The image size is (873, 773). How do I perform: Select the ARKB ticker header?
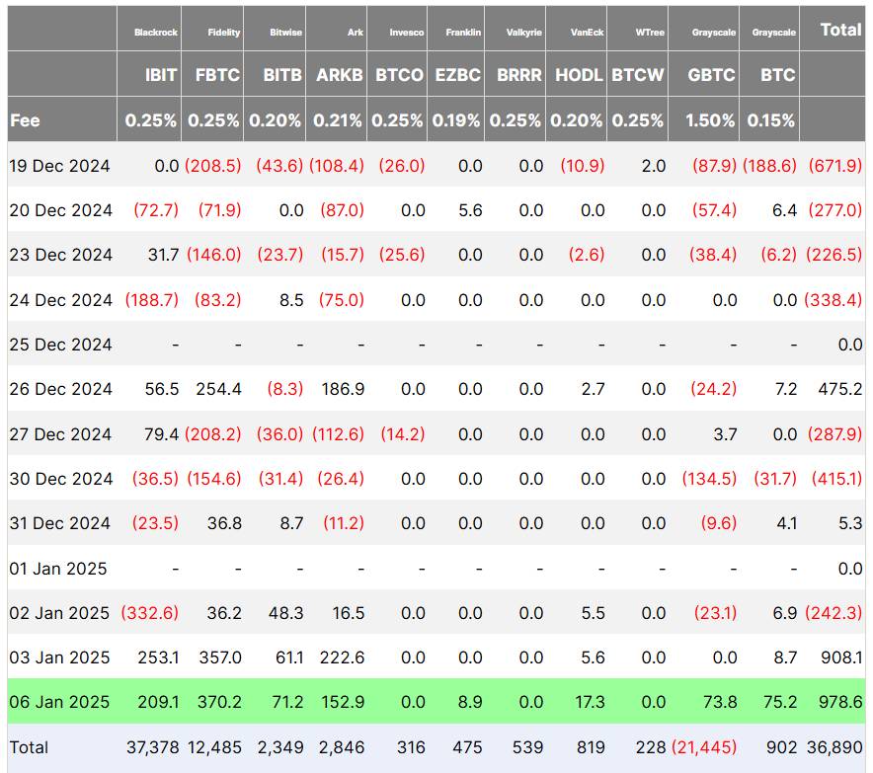(340, 75)
